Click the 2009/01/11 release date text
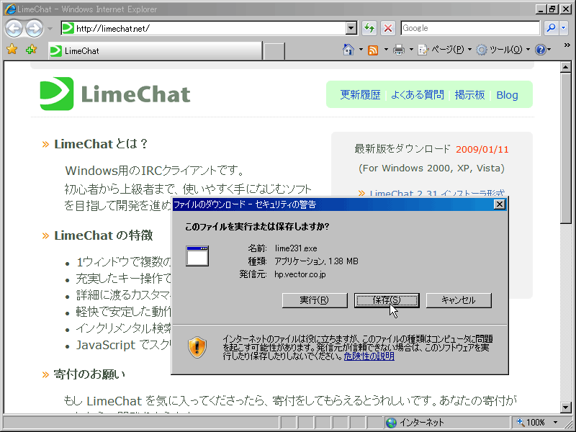Screen dimensions: 576x432 [482, 150]
